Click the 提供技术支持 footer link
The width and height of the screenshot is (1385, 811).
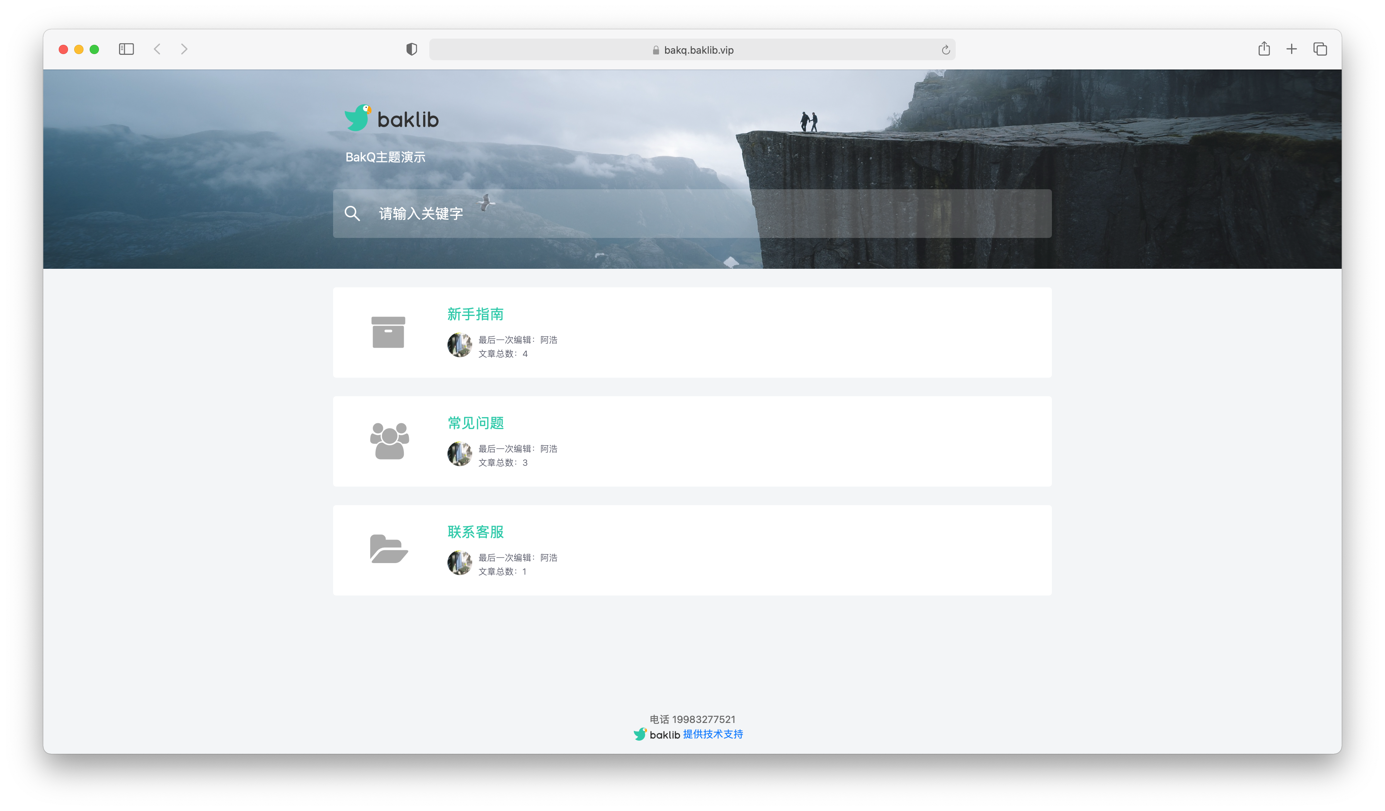tap(713, 735)
